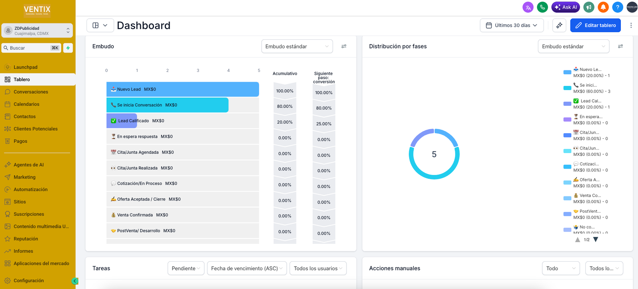This screenshot has width=638, height=289.
Task: Open Conversaciones in the sidebar
Action: [31, 92]
